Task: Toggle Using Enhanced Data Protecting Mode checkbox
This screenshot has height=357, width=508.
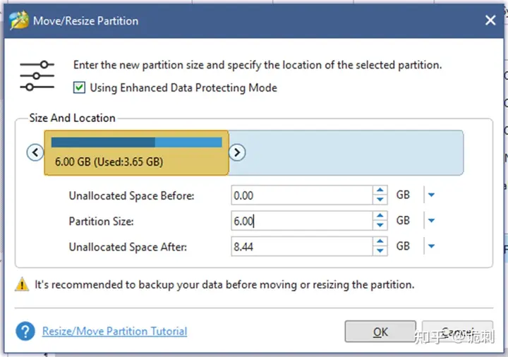Action: coord(79,87)
